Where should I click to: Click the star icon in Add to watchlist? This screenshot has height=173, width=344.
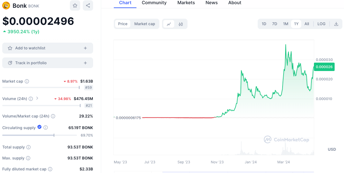click(x=10, y=48)
